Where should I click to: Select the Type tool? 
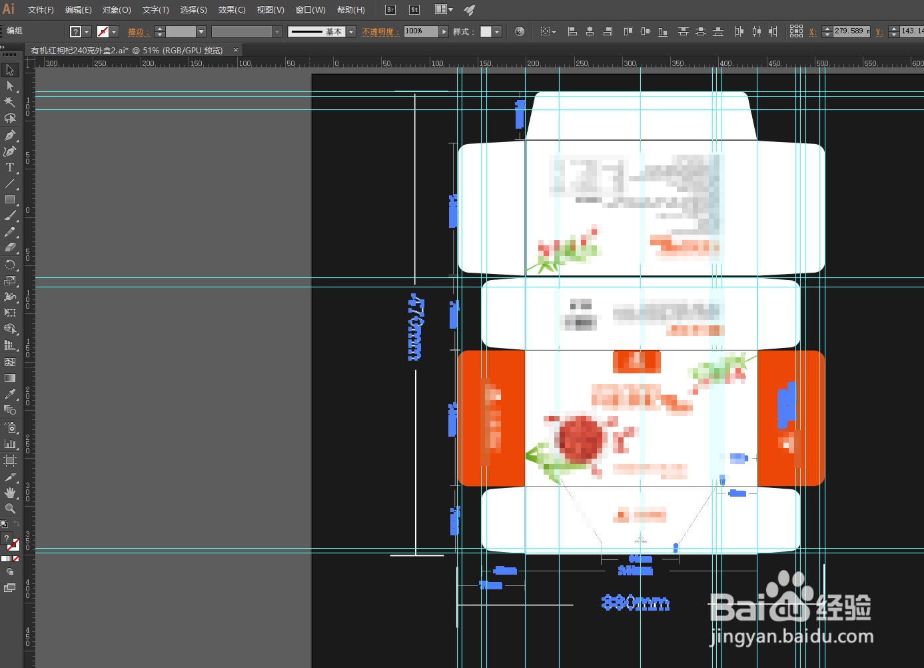tap(10, 167)
